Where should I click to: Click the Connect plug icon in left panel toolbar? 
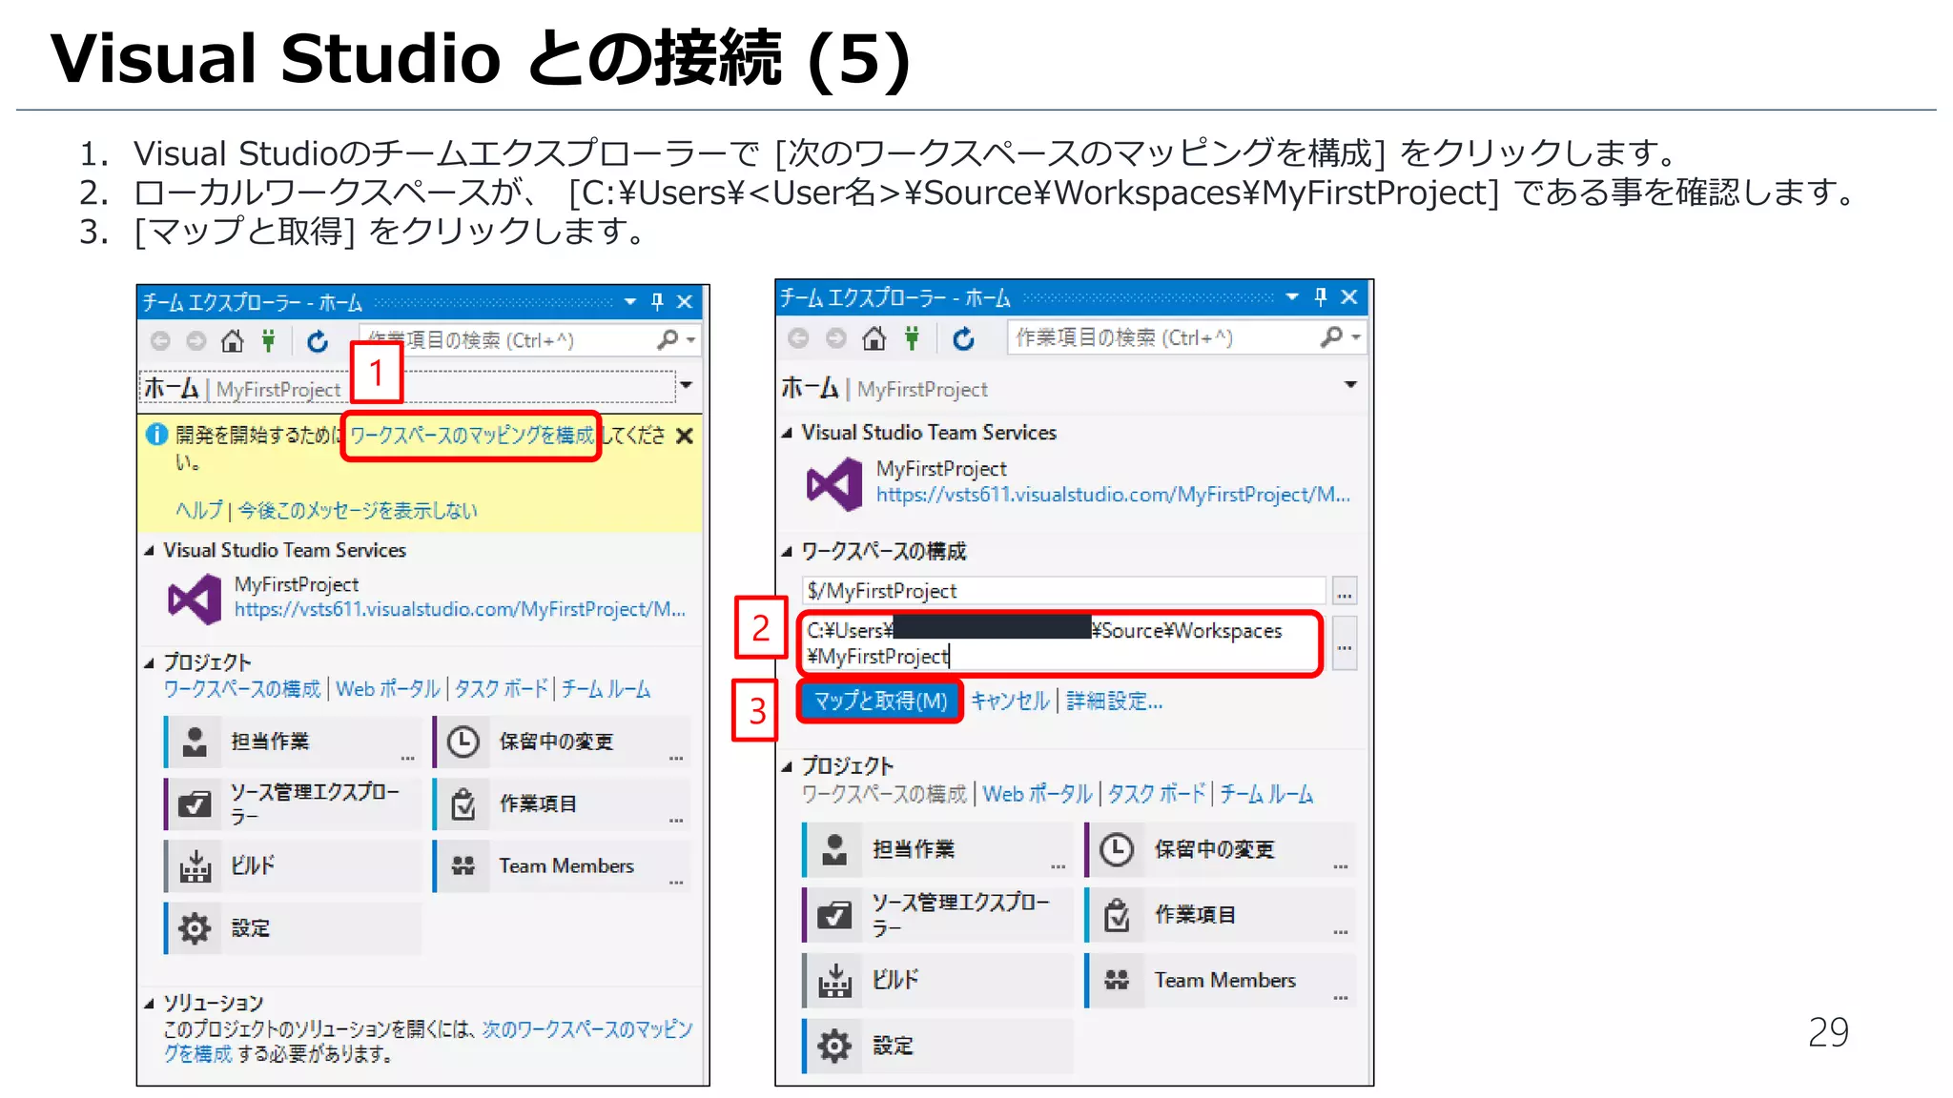point(269,340)
